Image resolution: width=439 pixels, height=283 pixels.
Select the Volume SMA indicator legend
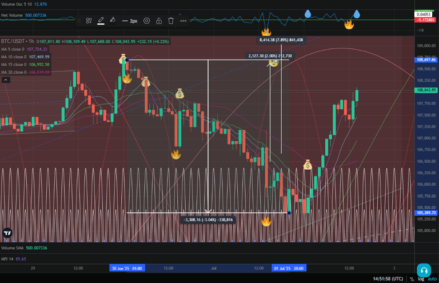coord(13,248)
